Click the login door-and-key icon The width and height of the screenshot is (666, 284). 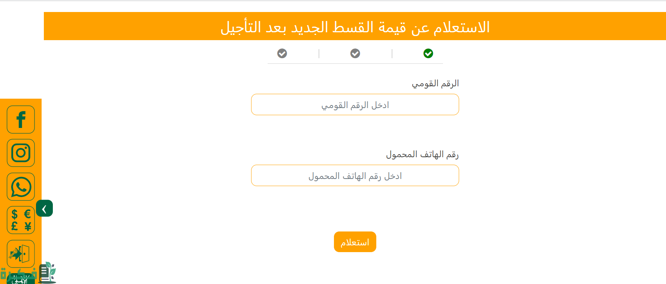tap(21, 254)
